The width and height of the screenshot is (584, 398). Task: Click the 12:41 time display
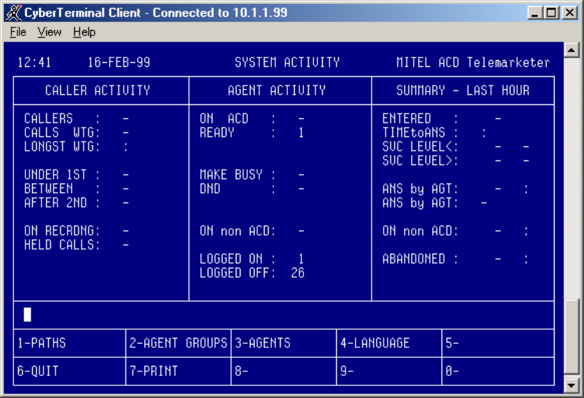(x=34, y=62)
